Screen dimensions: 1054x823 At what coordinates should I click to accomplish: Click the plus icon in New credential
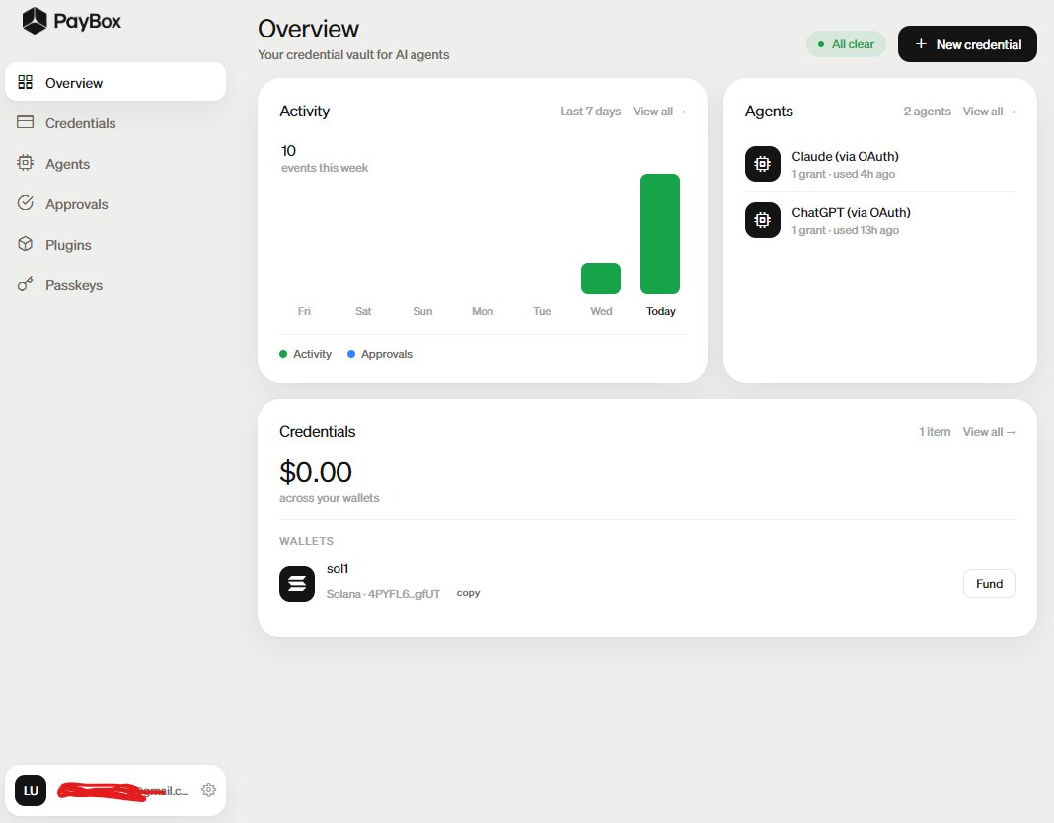[x=921, y=43]
